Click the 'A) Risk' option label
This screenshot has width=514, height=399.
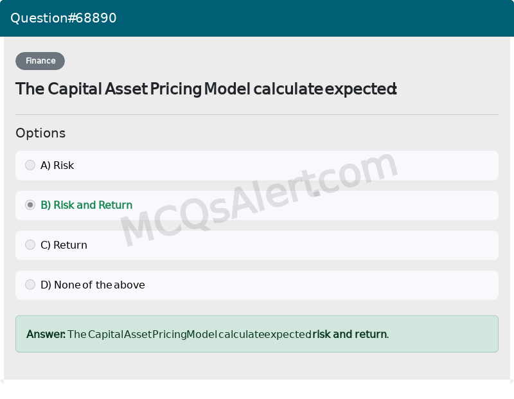coord(57,165)
